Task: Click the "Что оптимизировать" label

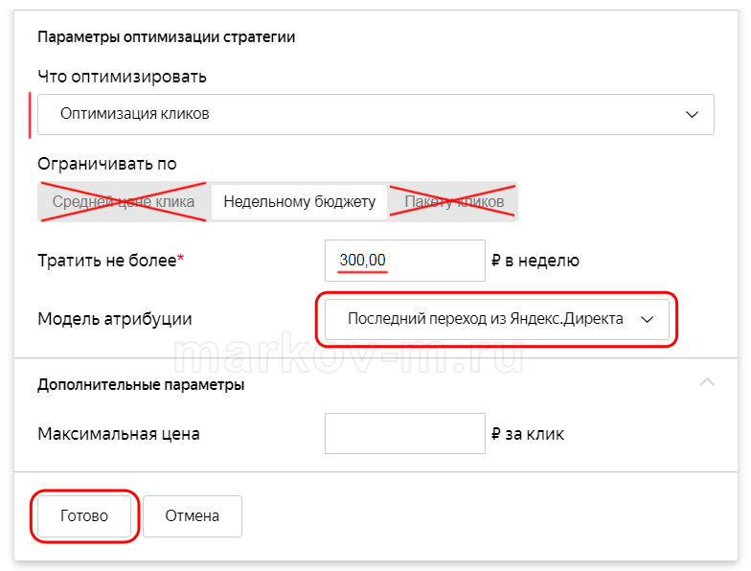Action: click(x=122, y=77)
